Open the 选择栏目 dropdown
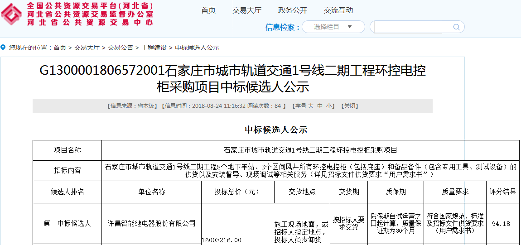Screen dimensions: 521x245 click(x=333, y=27)
